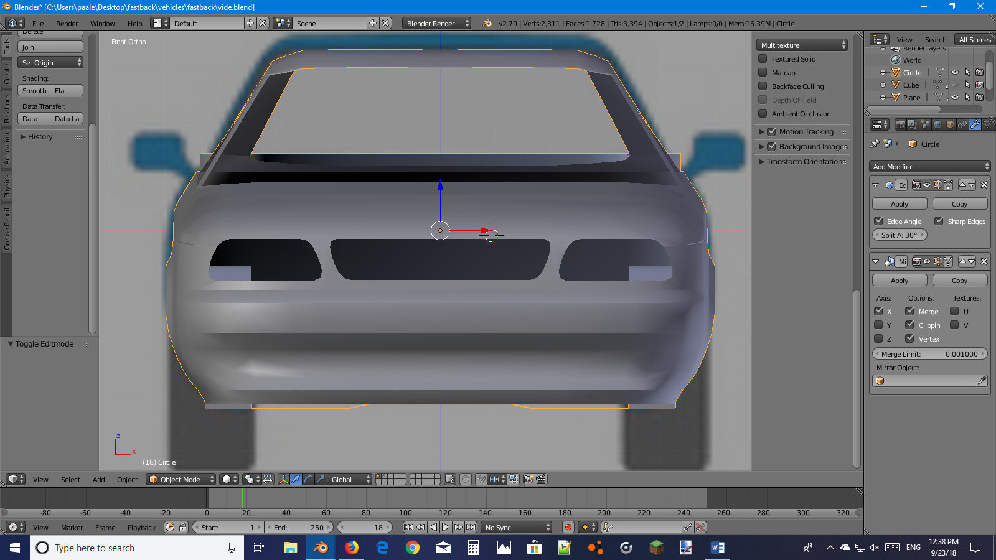The width and height of the screenshot is (996, 560).
Task: Enable Y axis in the Mirror modifier
Action: coord(878,325)
